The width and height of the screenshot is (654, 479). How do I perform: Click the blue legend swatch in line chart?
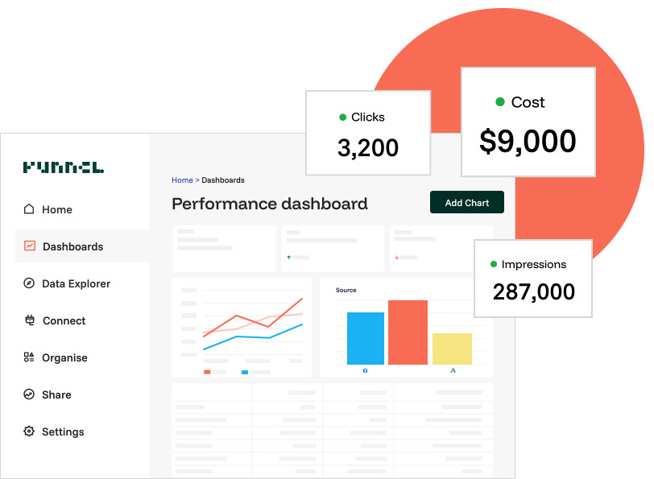[245, 372]
